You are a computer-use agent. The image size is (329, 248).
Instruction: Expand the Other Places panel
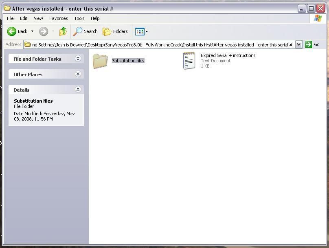click(x=78, y=74)
